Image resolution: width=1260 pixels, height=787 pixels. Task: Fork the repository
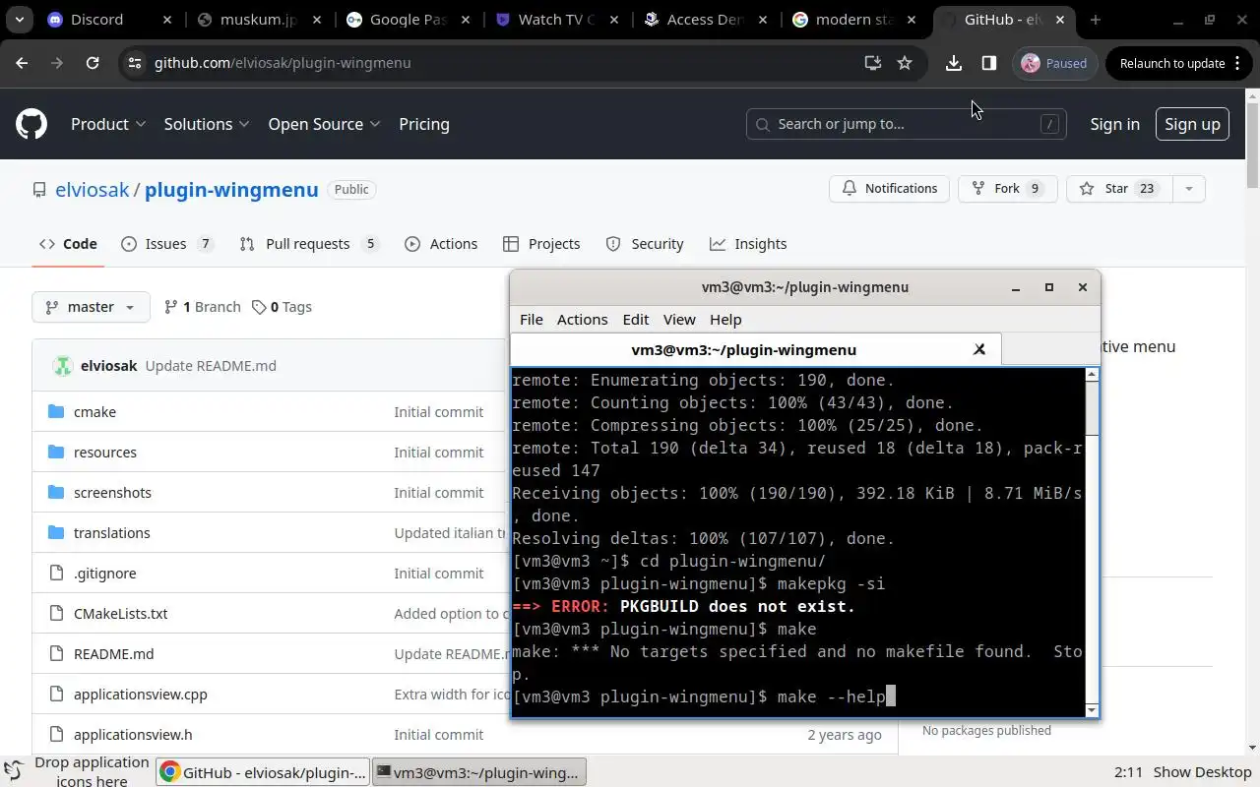1007,188
